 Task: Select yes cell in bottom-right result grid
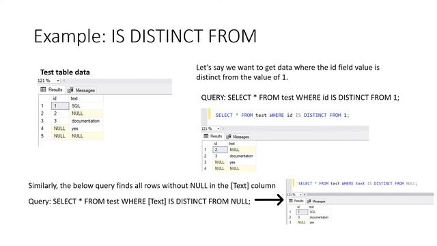tap(319, 222)
